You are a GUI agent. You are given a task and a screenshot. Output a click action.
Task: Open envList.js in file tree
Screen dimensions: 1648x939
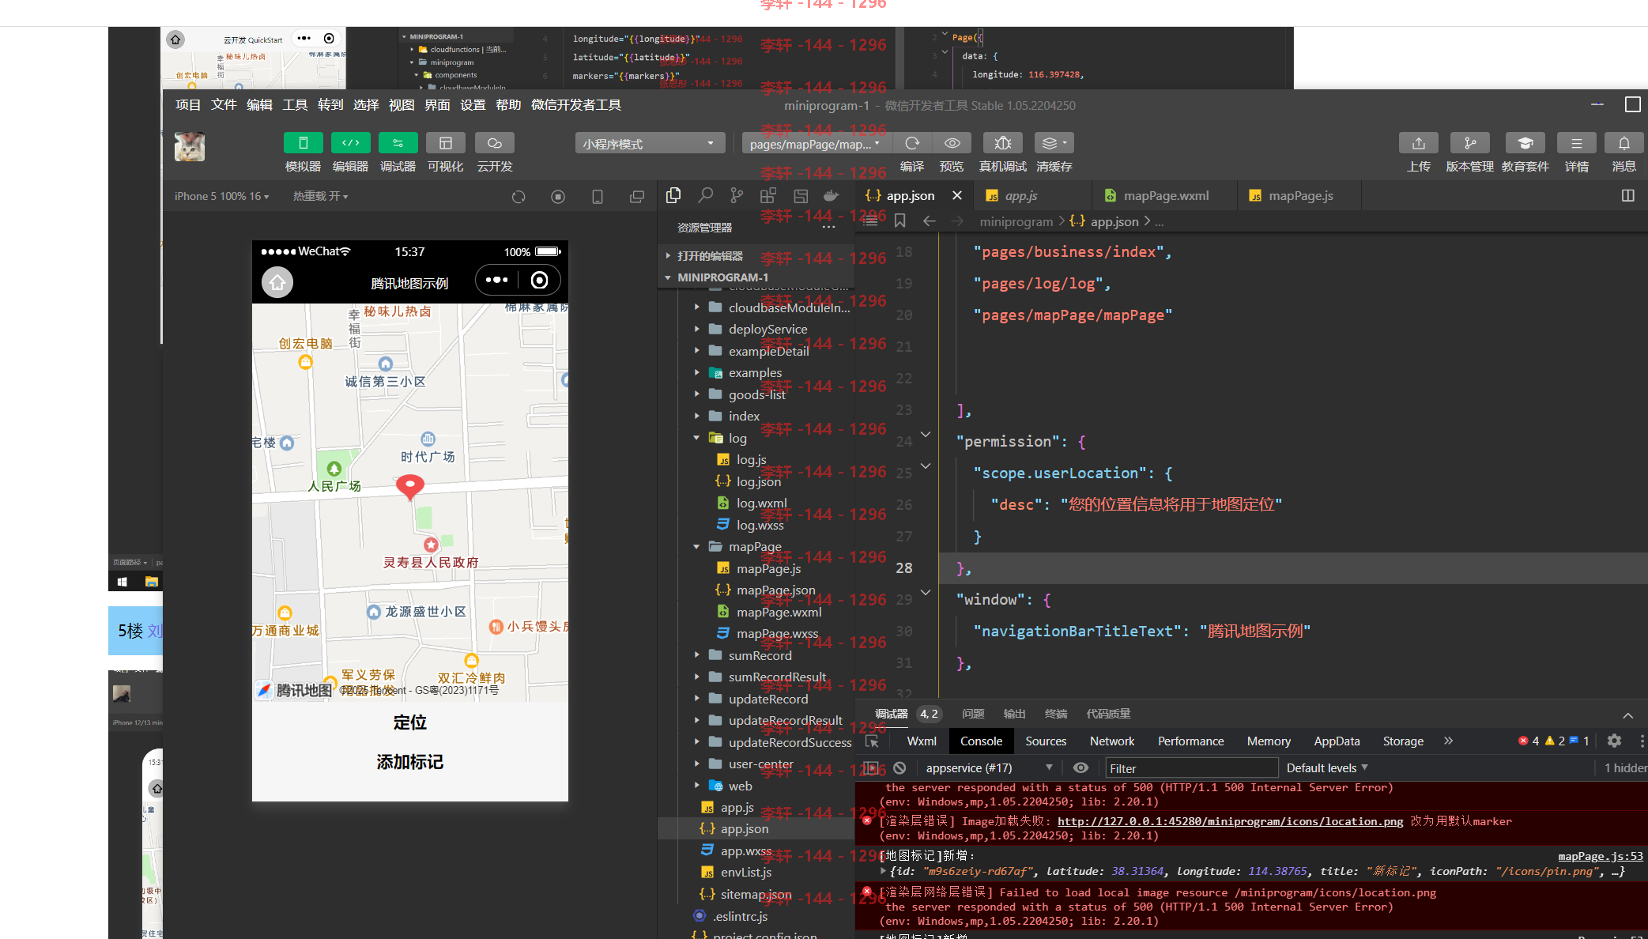pyautogui.click(x=745, y=873)
